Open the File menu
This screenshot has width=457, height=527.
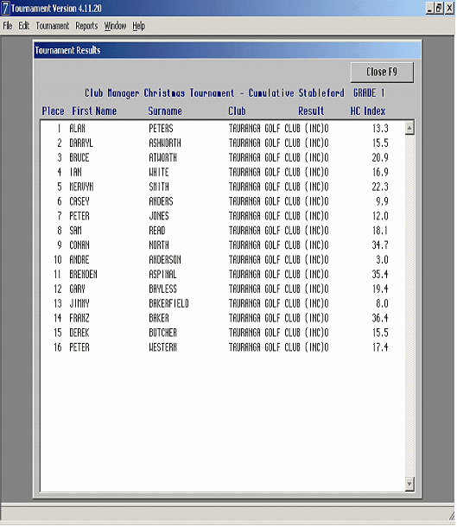(x=8, y=26)
